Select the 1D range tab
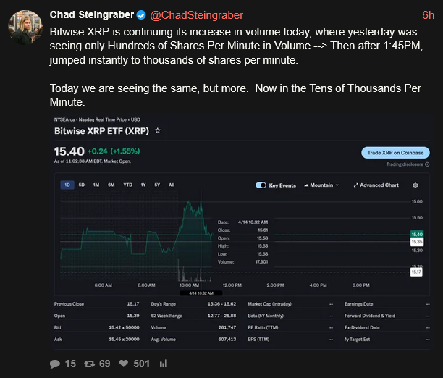Image resolution: width=443 pixels, height=378 pixels. coord(67,185)
